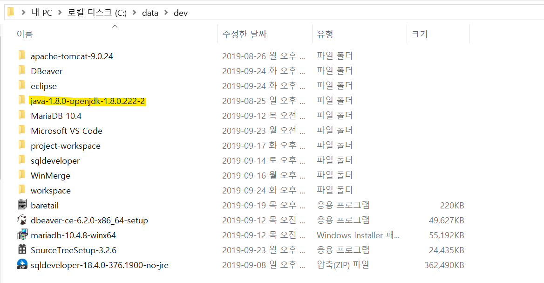
Task: Click the WinMerge folder icon
Action: (22, 175)
